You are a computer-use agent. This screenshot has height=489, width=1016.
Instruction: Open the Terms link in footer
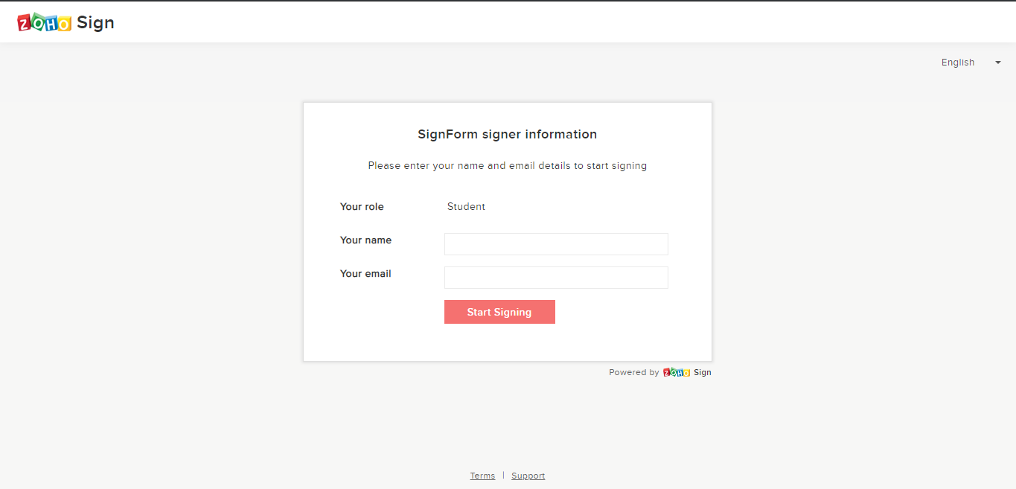coord(482,476)
